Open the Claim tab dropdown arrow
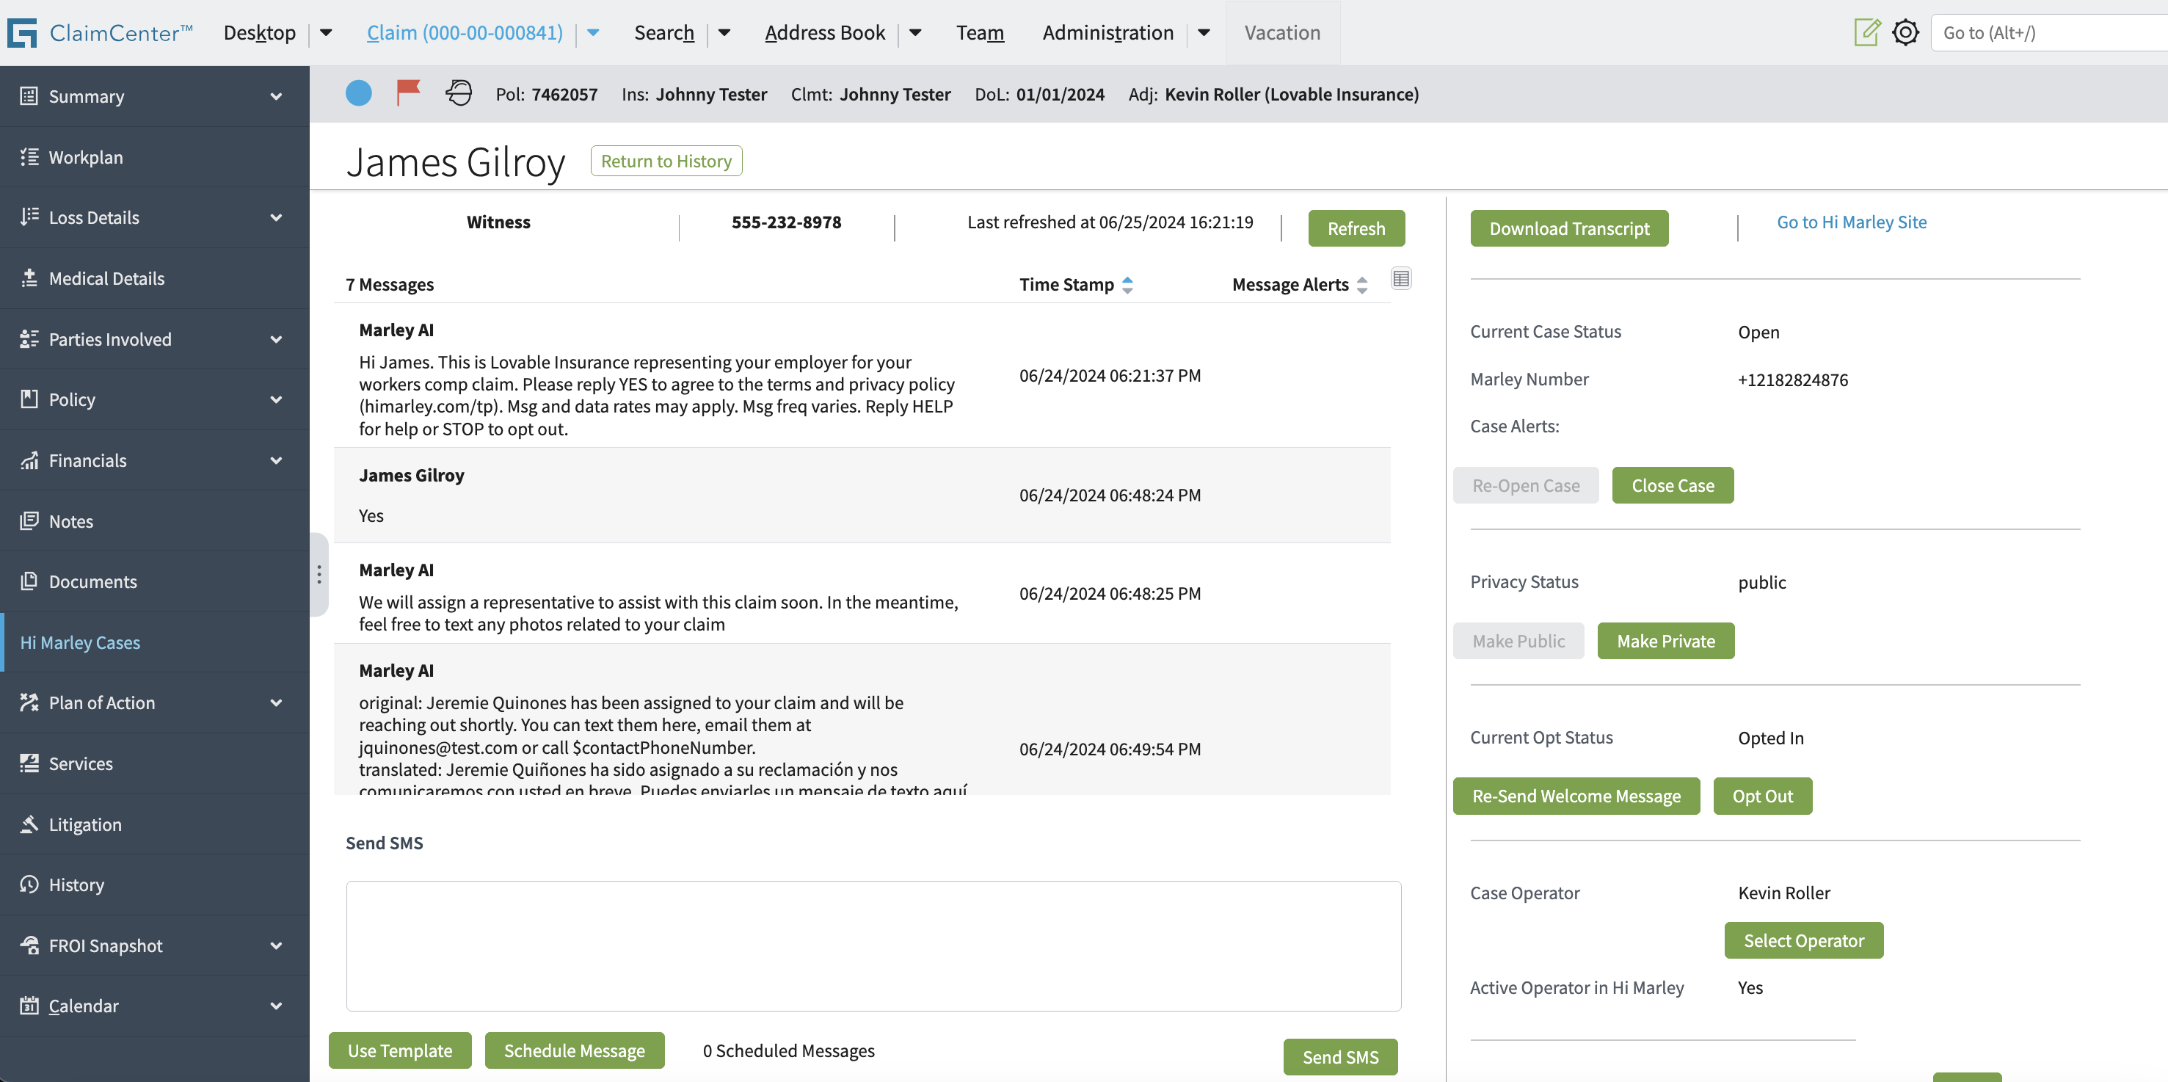This screenshot has width=2168, height=1082. (593, 33)
